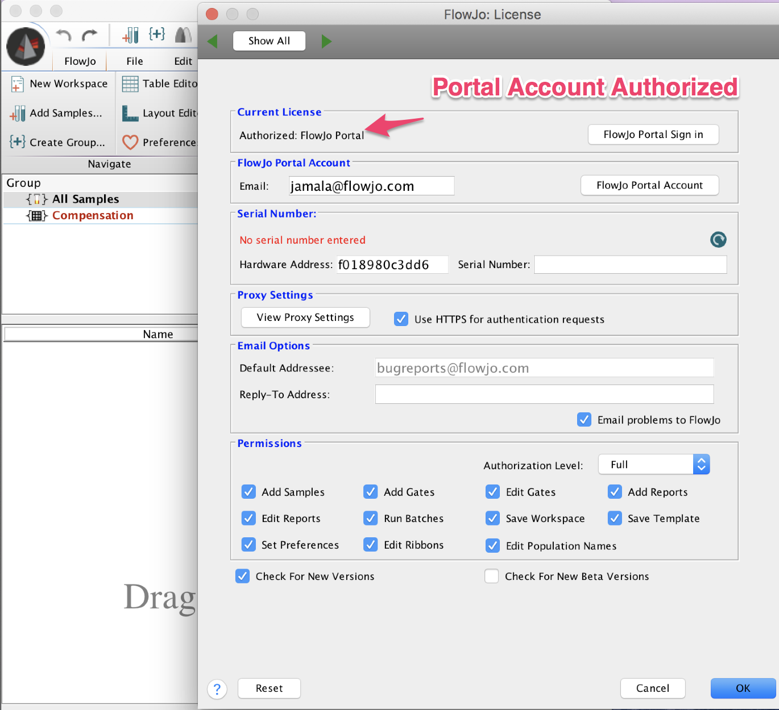The width and height of the screenshot is (779, 710).
Task: Disable Use HTTPS for authentication requests
Action: pyautogui.click(x=401, y=319)
